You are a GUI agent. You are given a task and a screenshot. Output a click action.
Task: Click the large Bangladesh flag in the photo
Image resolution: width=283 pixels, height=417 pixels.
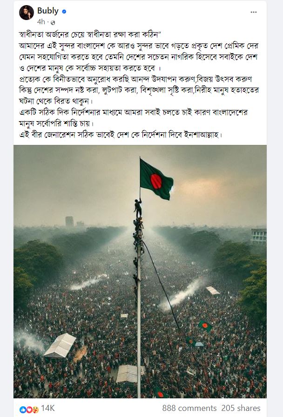coord(156,180)
